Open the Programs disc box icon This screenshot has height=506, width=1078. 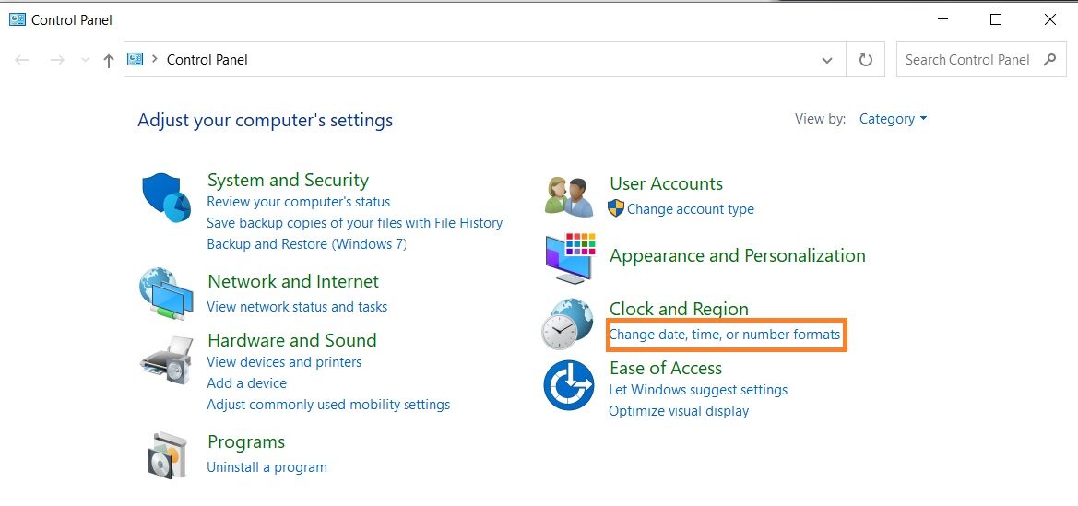point(167,454)
